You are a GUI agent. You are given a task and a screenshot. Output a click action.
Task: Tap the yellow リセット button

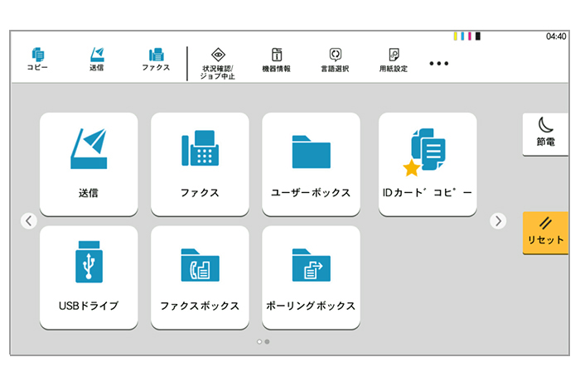pyautogui.click(x=545, y=233)
